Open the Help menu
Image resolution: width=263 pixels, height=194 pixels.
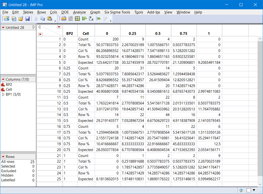click(198, 12)
